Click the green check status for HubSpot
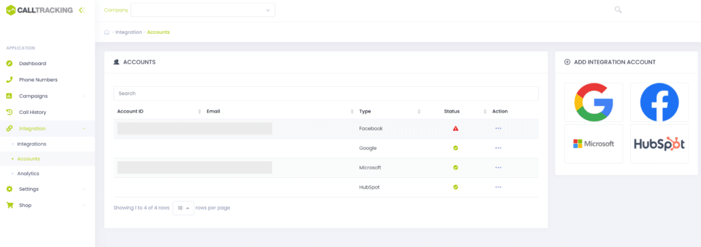Screen dimensions: 701x247 point(455,187)
